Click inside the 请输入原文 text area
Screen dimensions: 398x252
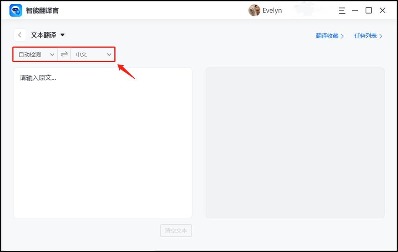(x=103, y=143)
